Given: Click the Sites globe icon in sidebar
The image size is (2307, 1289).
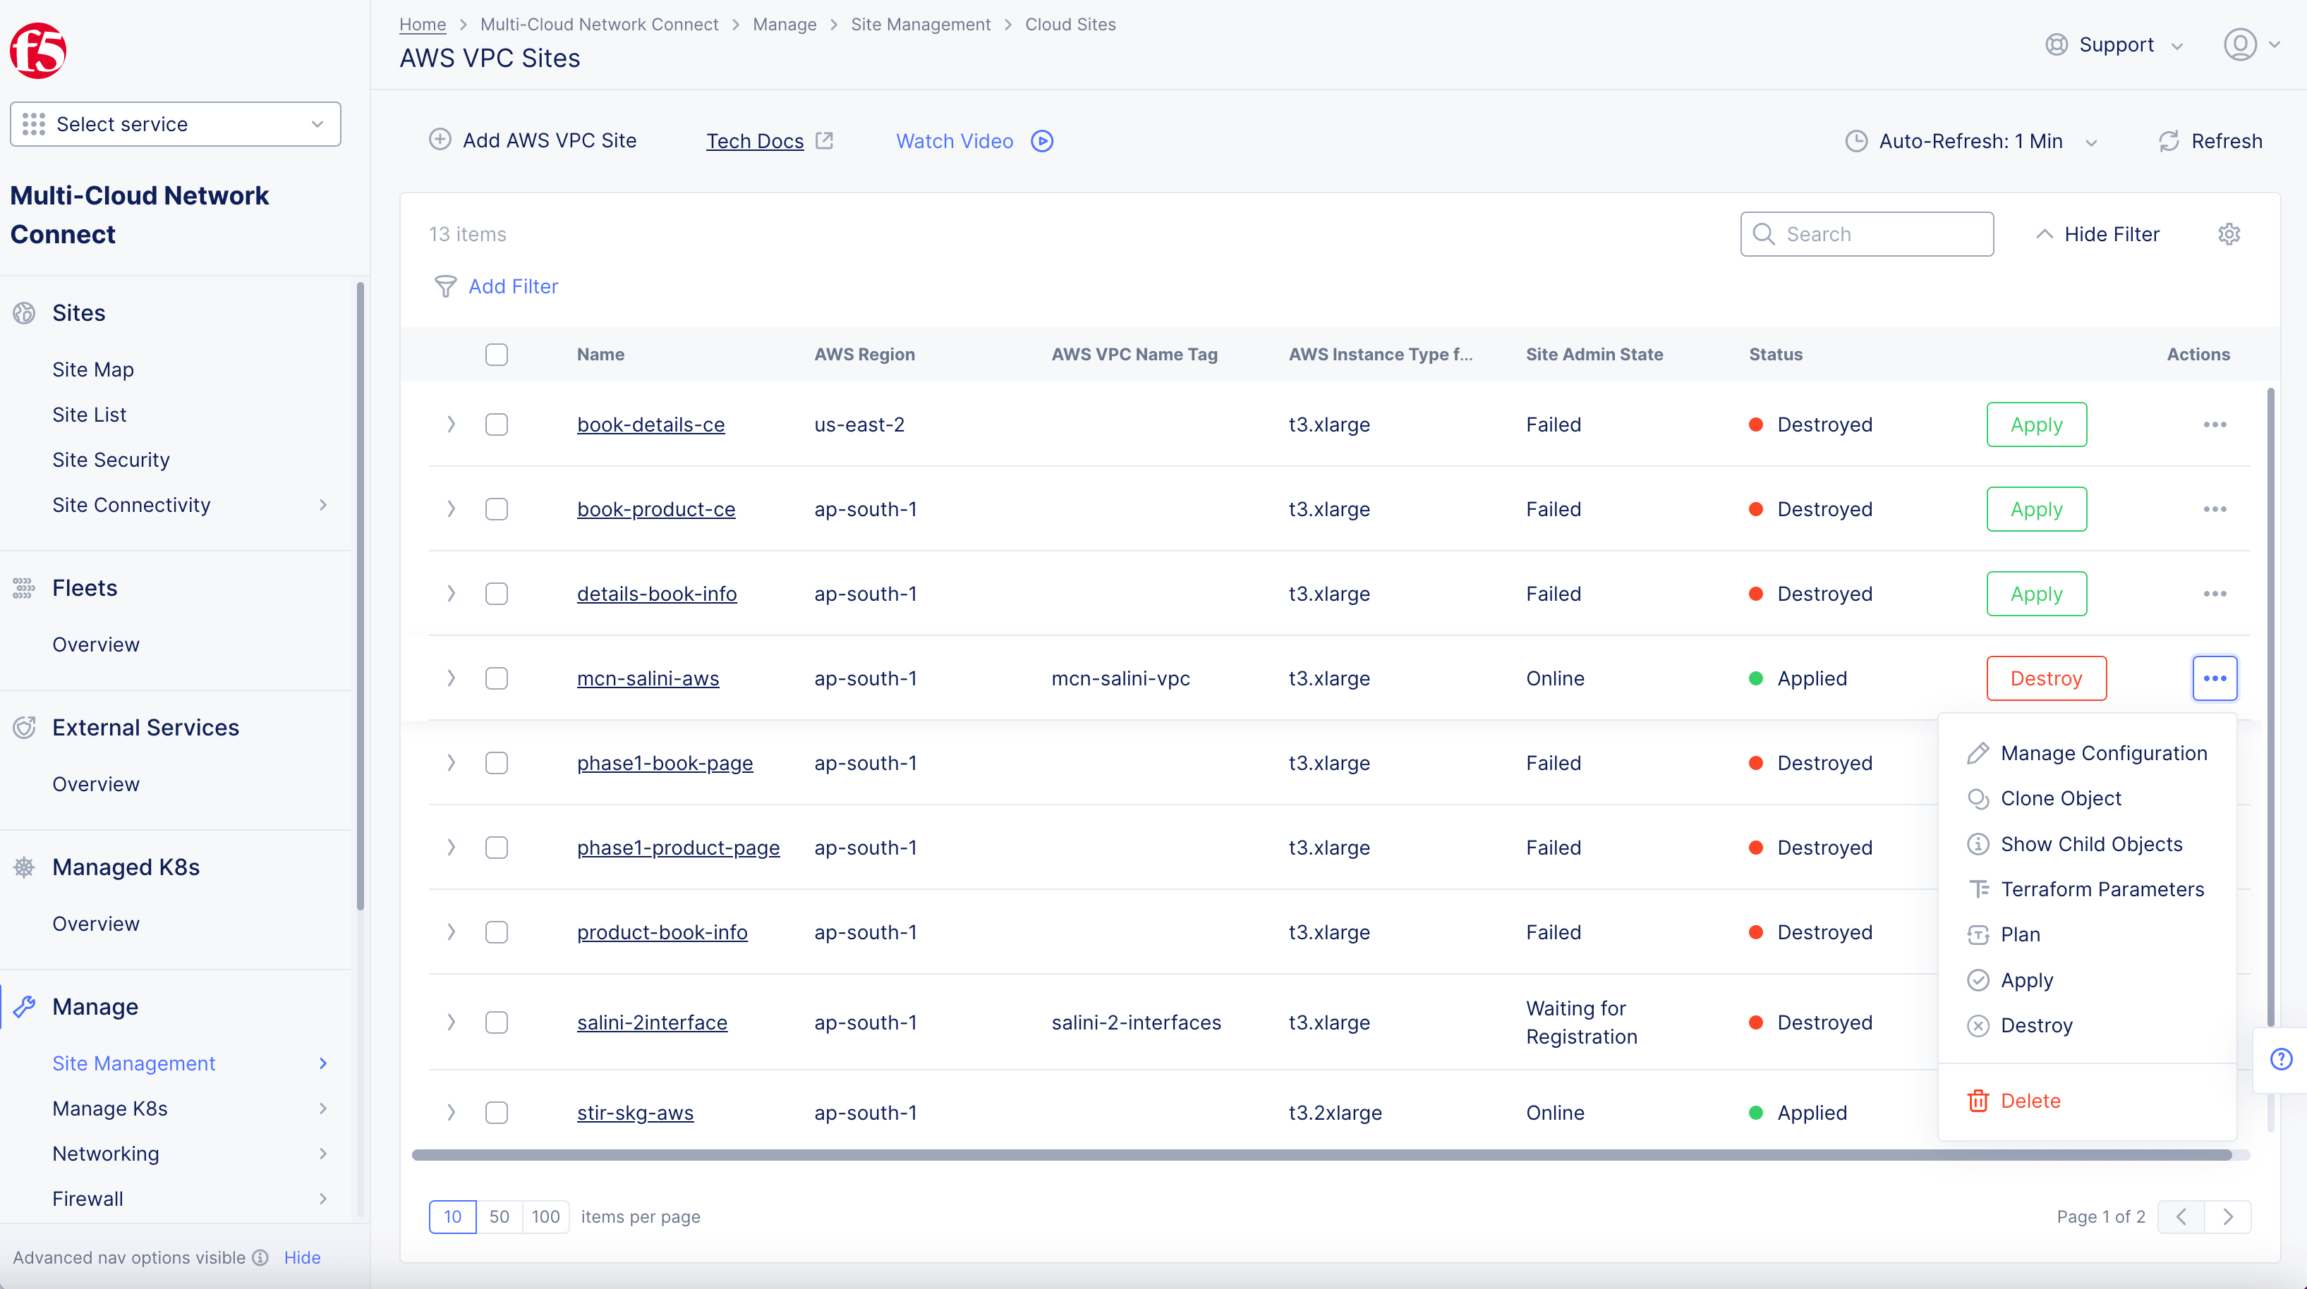Looking at the screenshot, I should point(24,313).
